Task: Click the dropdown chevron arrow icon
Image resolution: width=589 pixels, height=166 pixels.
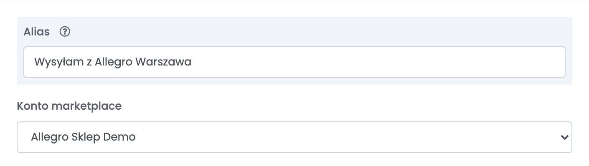Action: tap(565, 137)
